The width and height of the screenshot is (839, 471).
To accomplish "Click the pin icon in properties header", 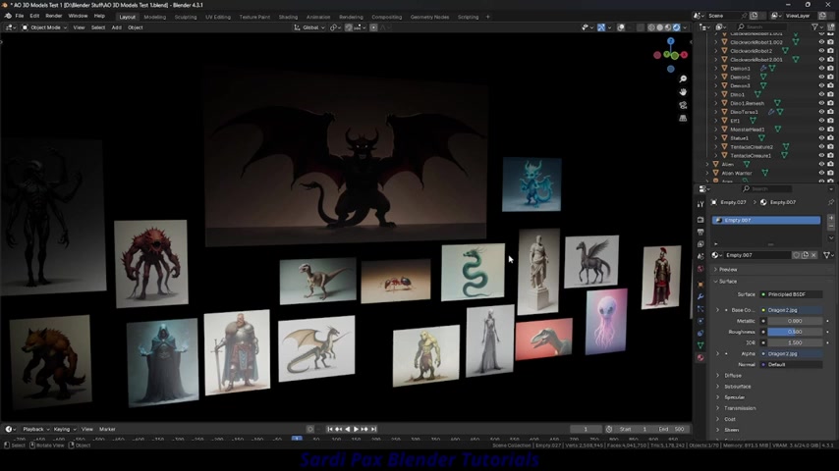I will pos(830,202).
